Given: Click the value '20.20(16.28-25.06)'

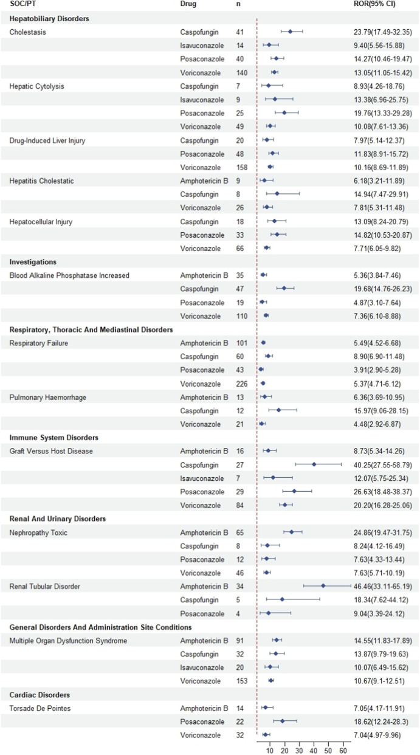Looking at the screenshot, I should pyautogui.click(x=374, y=505).
